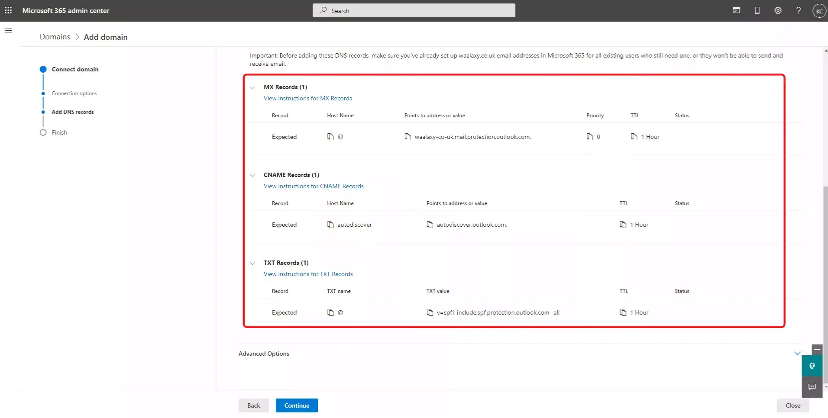This screenshot has width=828, height=418.
Task: Go to Domains breadcrumb
Action: click(x=55, y=37)
